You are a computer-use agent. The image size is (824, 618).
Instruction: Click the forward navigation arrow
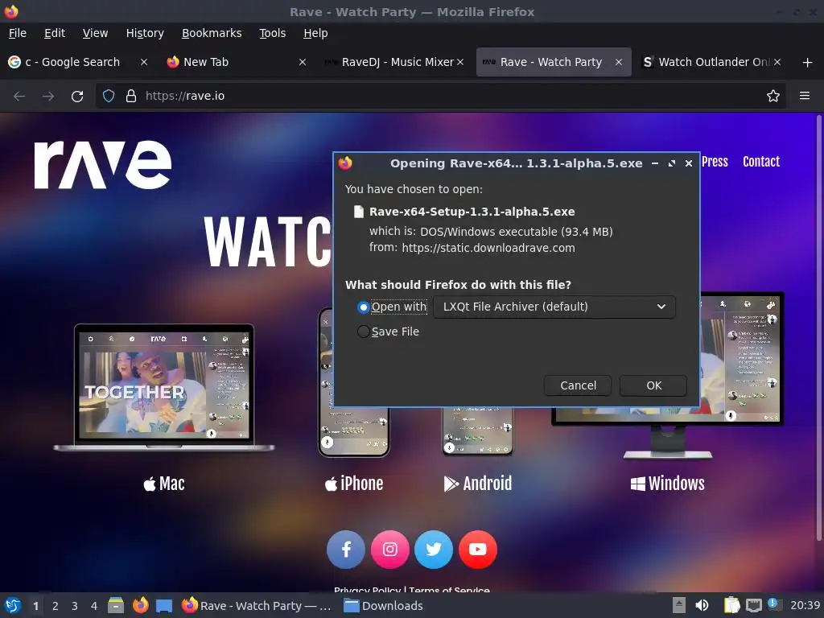pyautogui.click(x=48, y=97)
